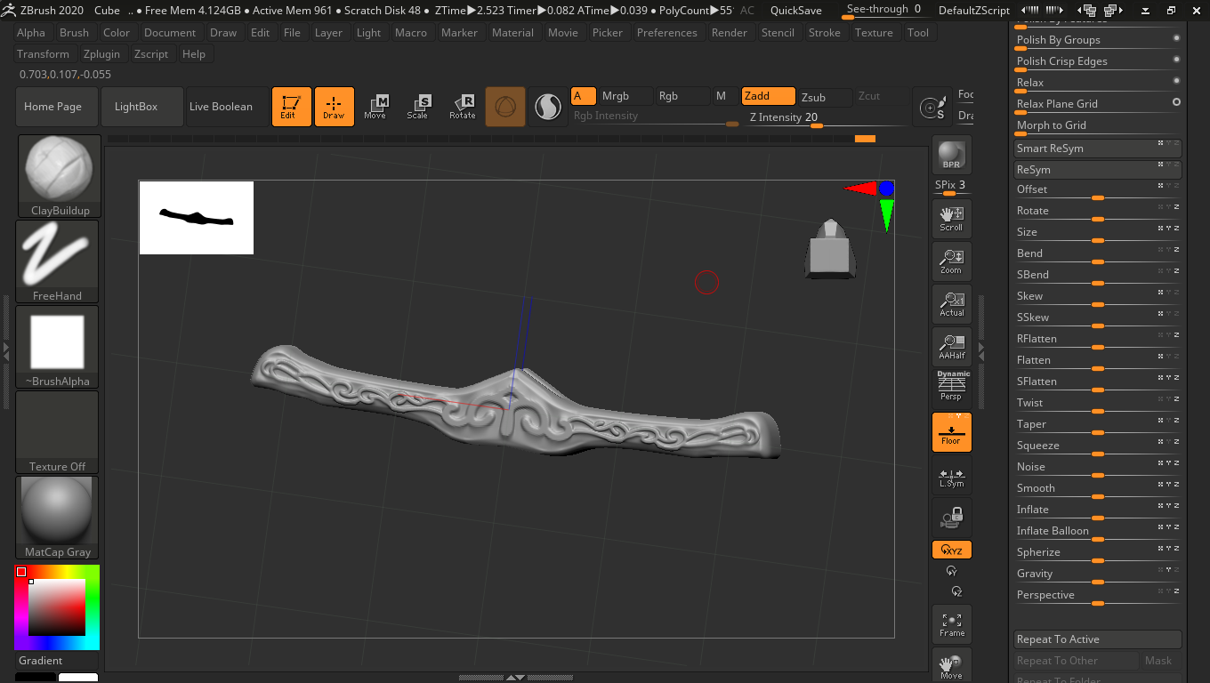Click the Scroll canvas icon
The image size is (1210, 683).
click(951, 219)
